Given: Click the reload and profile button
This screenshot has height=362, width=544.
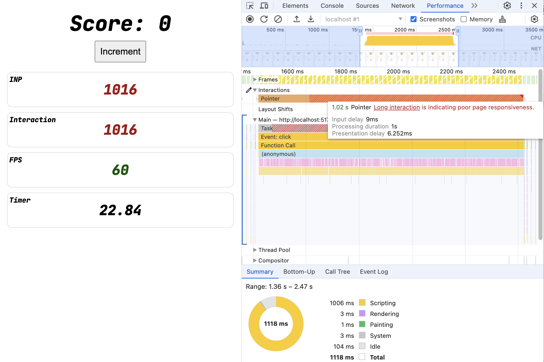Looking at the screenshot, I should pos(264,19).
